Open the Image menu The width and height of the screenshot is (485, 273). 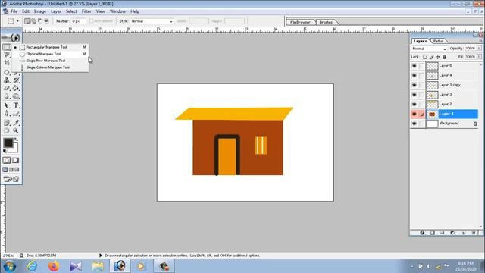pyautogui.click(x=40, y=11)
